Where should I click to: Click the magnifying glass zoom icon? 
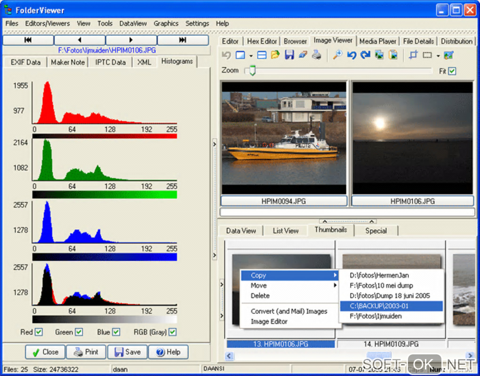[x=337, y=55]
